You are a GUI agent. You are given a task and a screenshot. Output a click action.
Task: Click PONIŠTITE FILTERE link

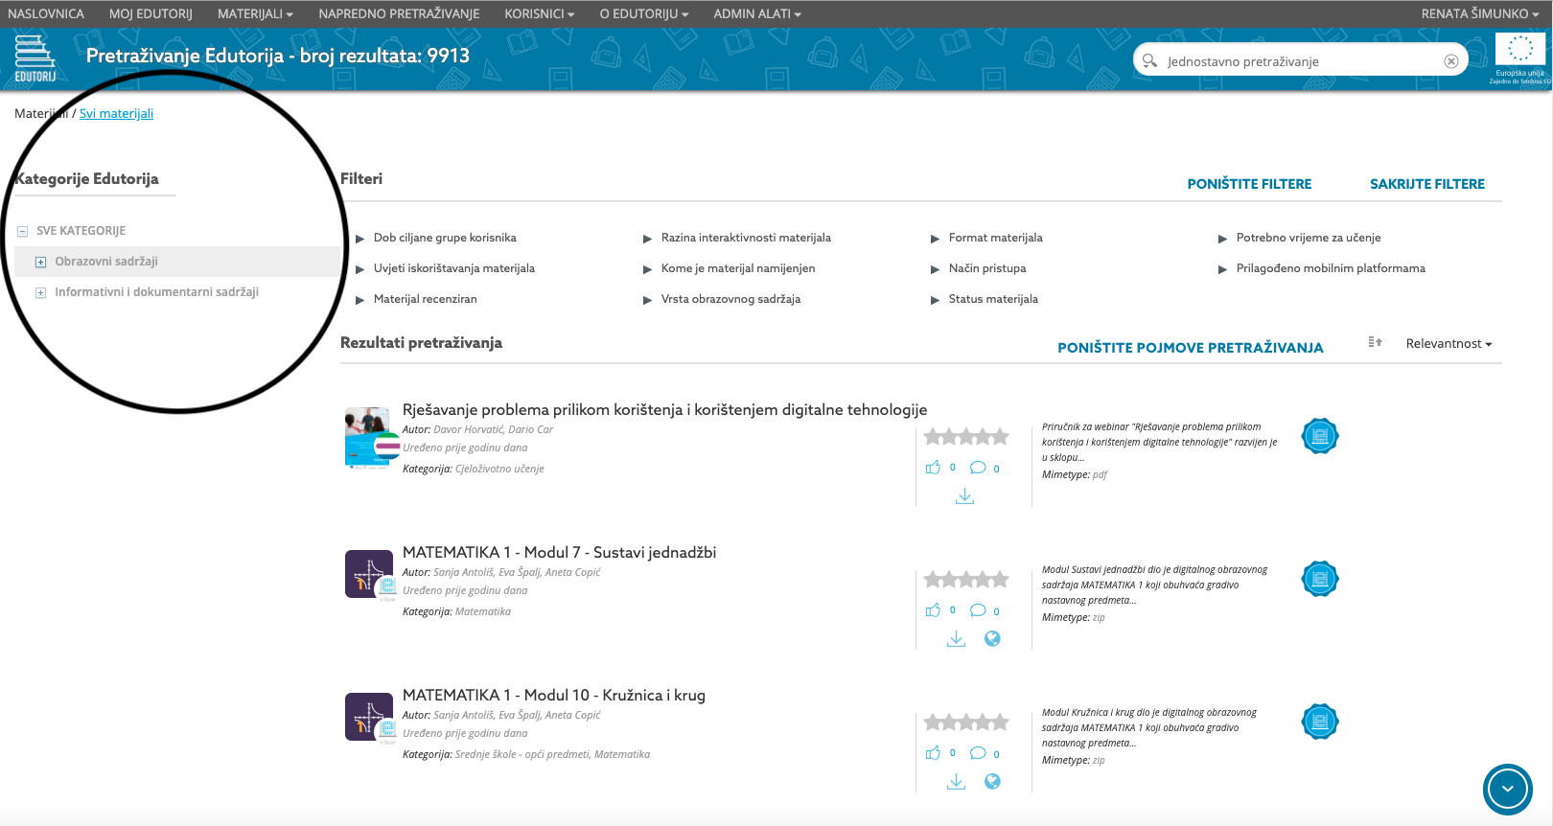click(x=1249, y=184)
